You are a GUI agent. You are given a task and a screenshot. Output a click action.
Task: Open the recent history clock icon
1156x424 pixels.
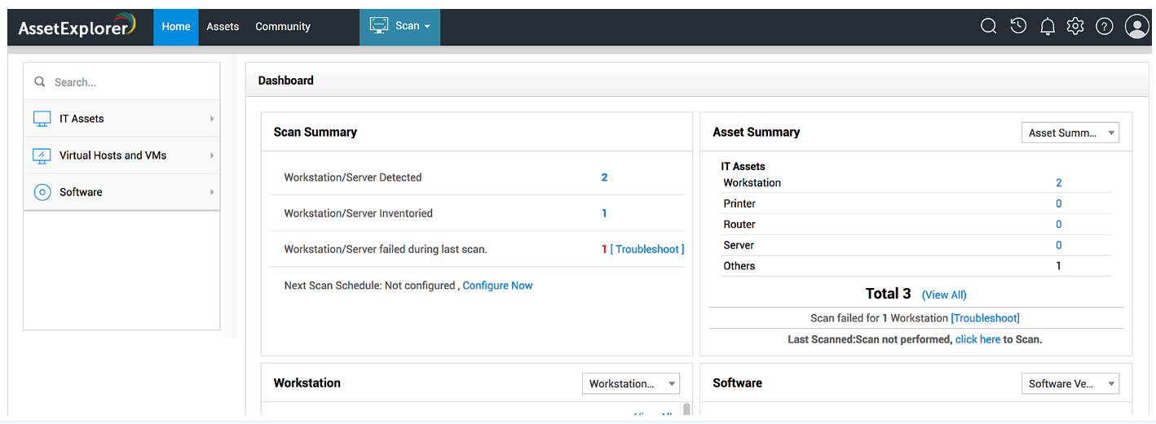(x=1017, y=26)
